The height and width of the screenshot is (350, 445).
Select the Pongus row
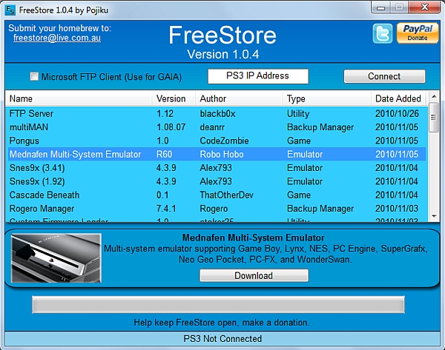click(217, 141)
